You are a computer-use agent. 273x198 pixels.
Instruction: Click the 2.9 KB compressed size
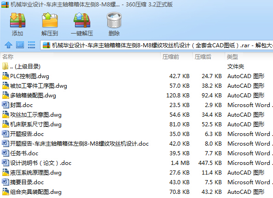pos(213,105)
